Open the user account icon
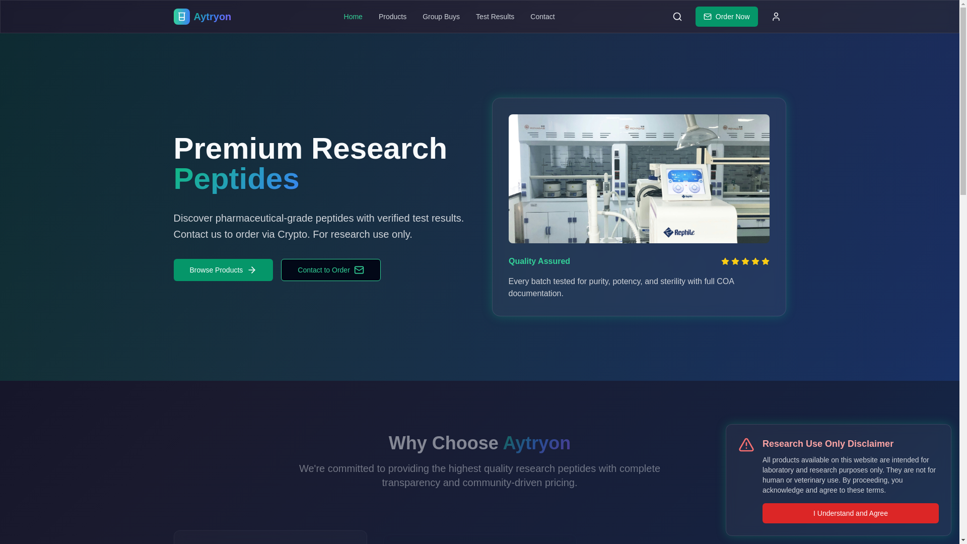967x544 pixels. coord(776,17)
